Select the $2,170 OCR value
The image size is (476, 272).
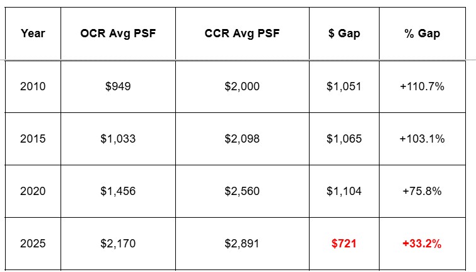(x=118, y=244)
